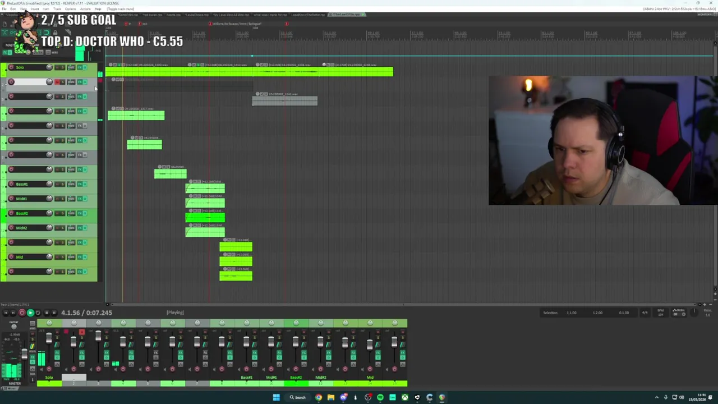
Task: Click the Bass#2 mixer volume fader
Action: coord(296,342)
